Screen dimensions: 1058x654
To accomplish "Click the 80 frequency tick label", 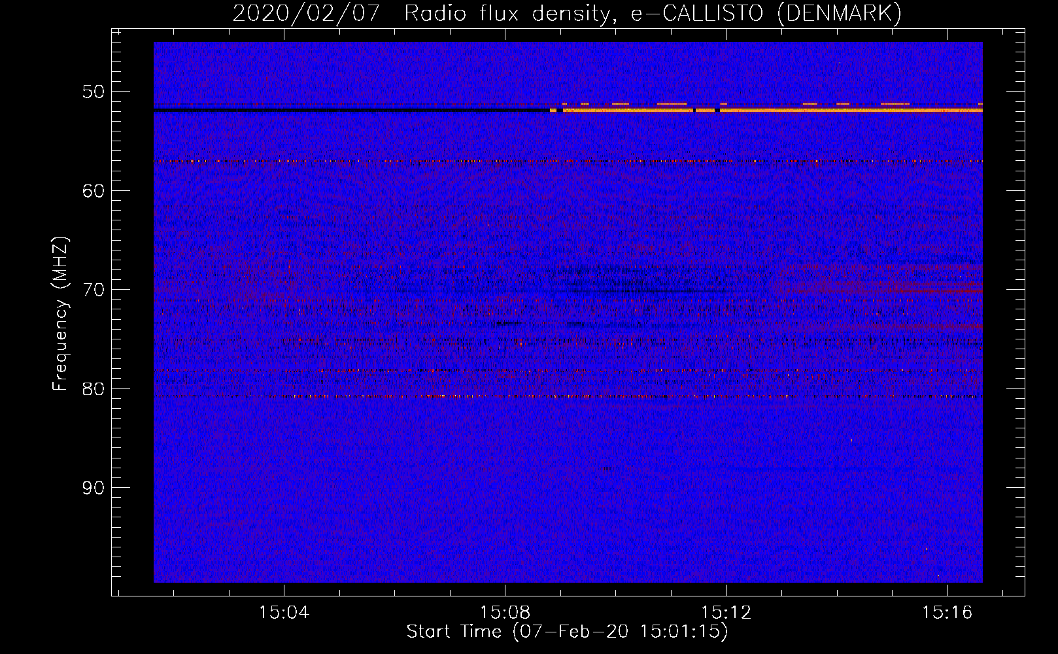I will click(x=94, y=389).
